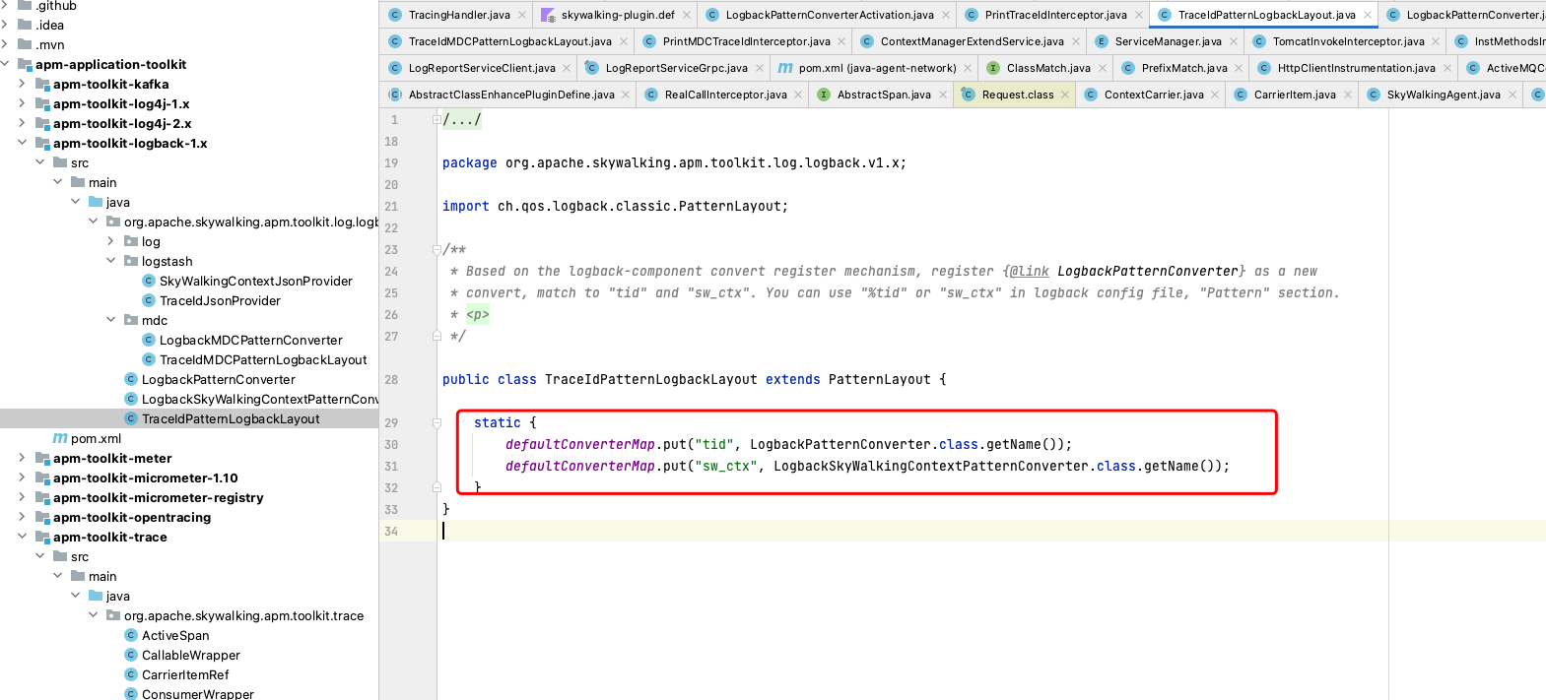Close the ContextCarrier.java tab
The width and height of the screenshot is (1546, 700).
[1215, 95]
